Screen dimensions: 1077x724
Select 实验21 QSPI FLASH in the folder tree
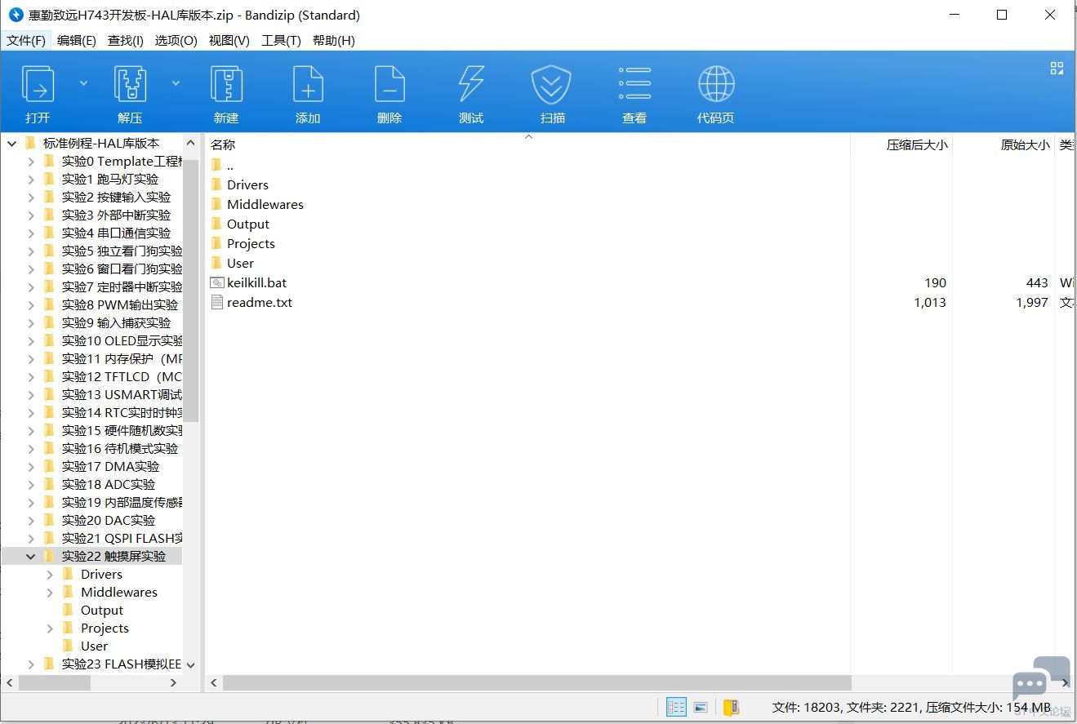coord(122,538)
